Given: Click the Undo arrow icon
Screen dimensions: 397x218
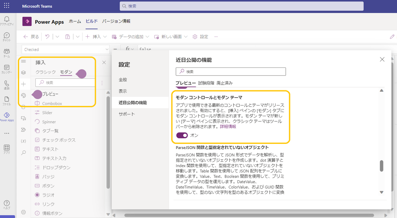Looking at the screenshot, I should point(47,37).
